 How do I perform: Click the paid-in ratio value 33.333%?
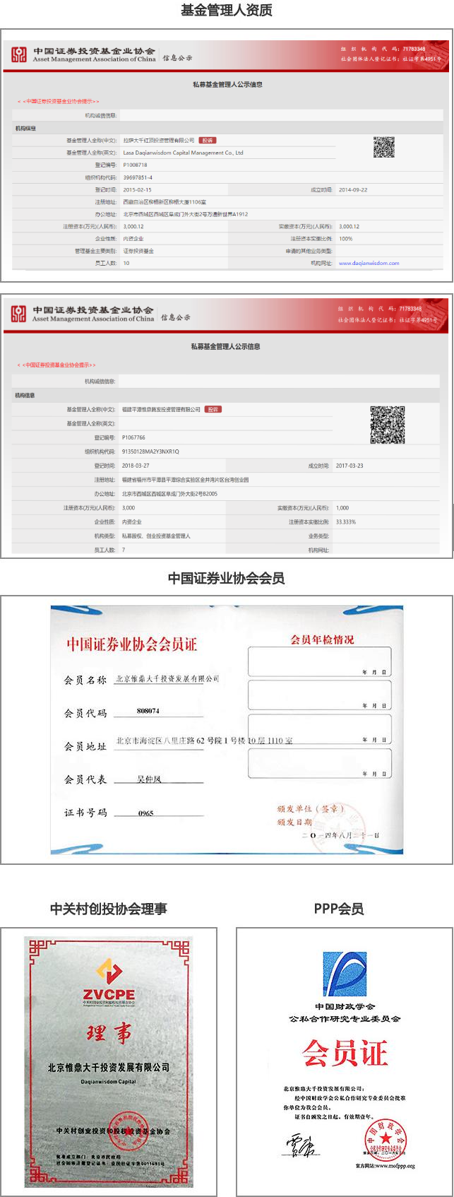tap(346, 521)
